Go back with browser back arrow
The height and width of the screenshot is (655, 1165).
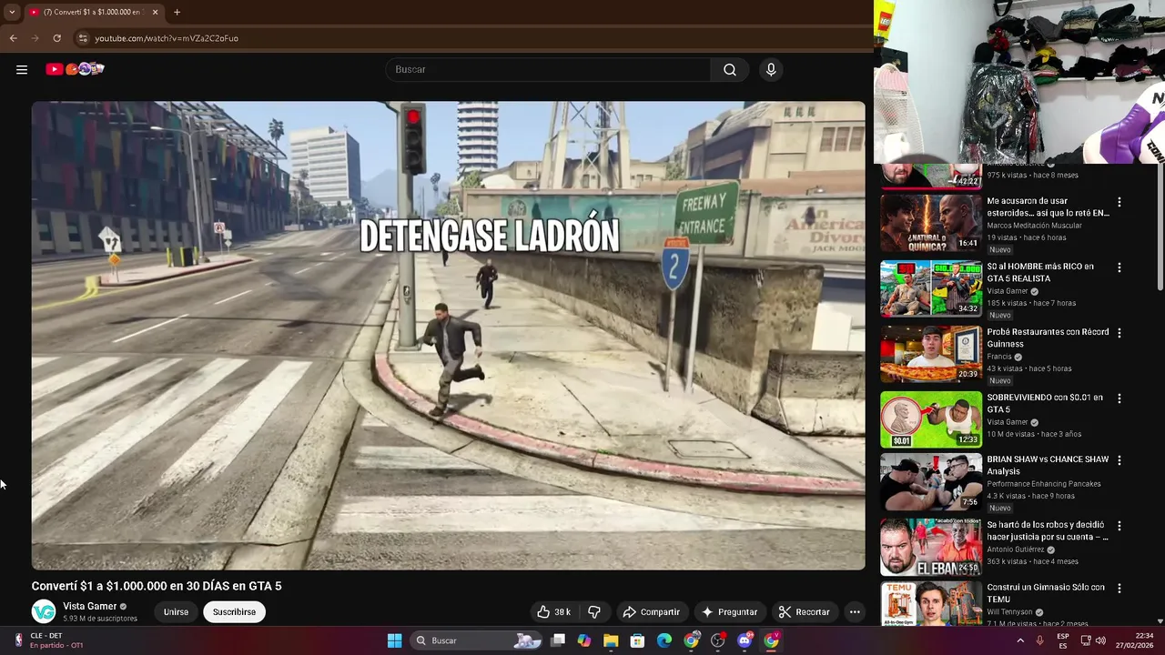[x=13, y=38]
